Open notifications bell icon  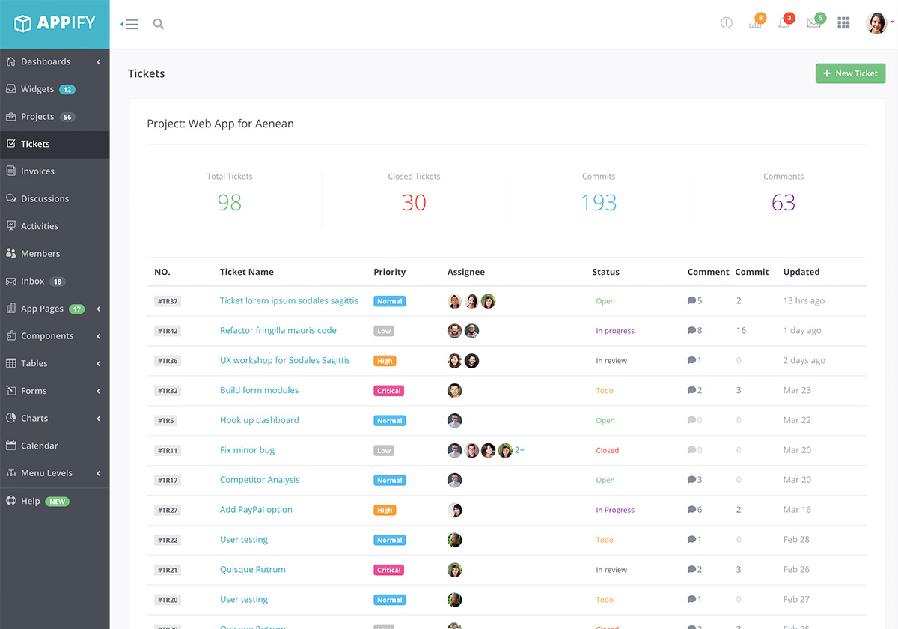(x=784, y=23)
